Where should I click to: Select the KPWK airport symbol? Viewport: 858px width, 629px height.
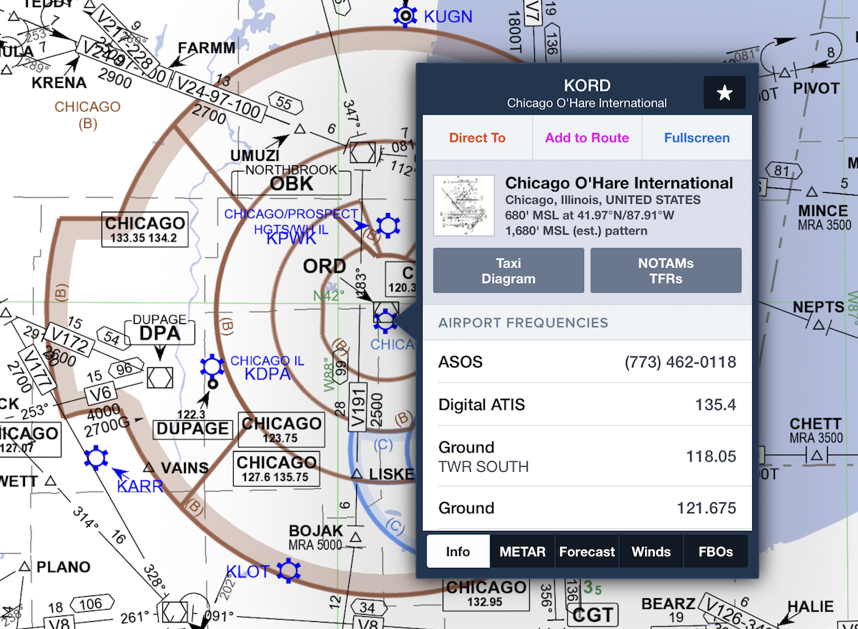(388, 225)
